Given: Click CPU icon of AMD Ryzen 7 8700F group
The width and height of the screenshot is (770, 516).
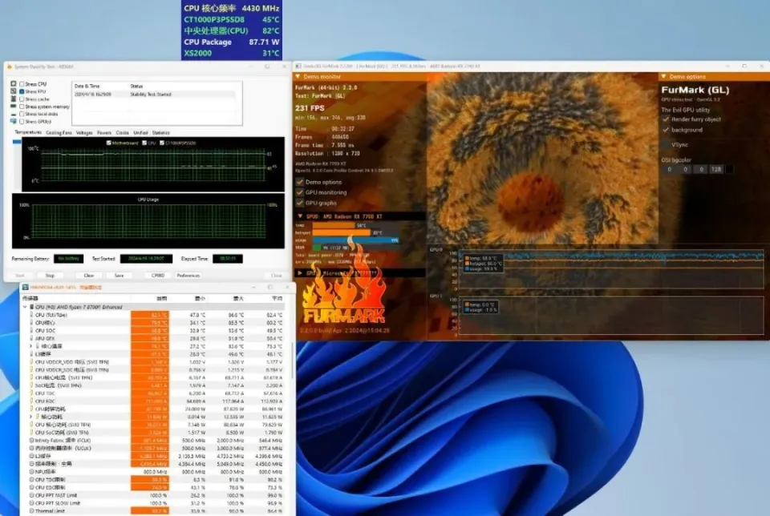Looking at the screenshot, I should tap(32, 307).
